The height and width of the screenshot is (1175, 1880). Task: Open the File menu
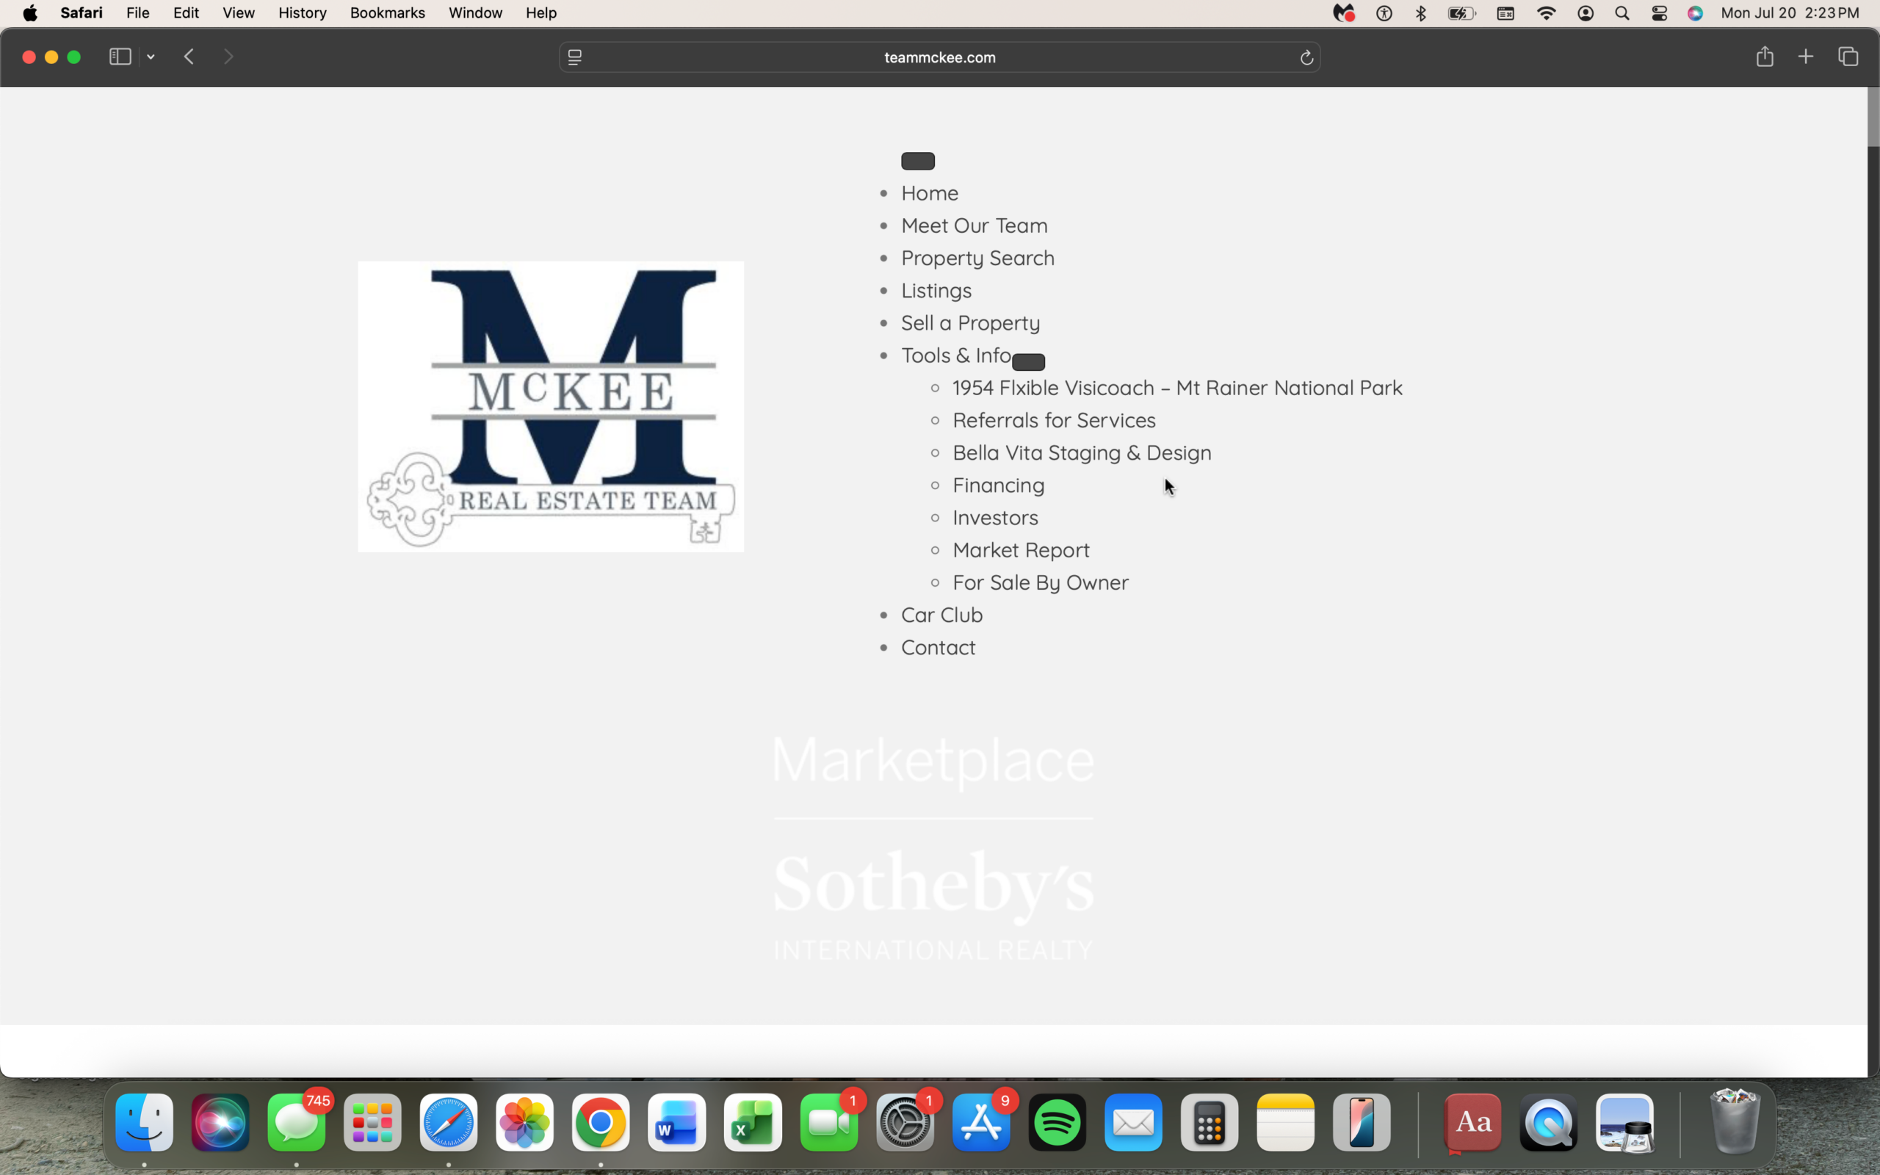[x=137, y=13]
